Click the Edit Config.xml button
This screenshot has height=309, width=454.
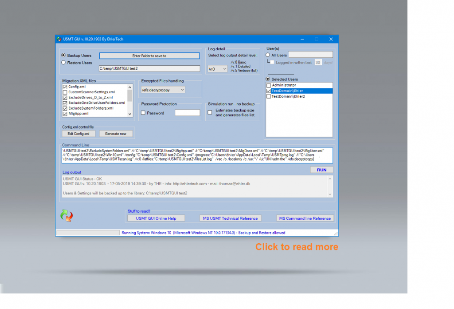pos(78,133)
